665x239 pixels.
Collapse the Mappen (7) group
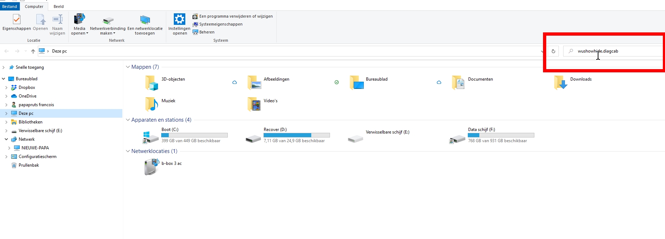(128, 67)
